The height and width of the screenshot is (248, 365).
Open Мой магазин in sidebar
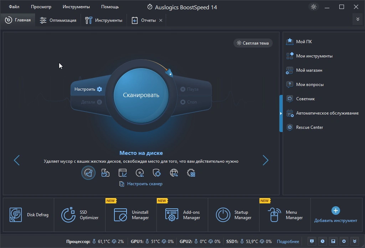coord(304,70)
